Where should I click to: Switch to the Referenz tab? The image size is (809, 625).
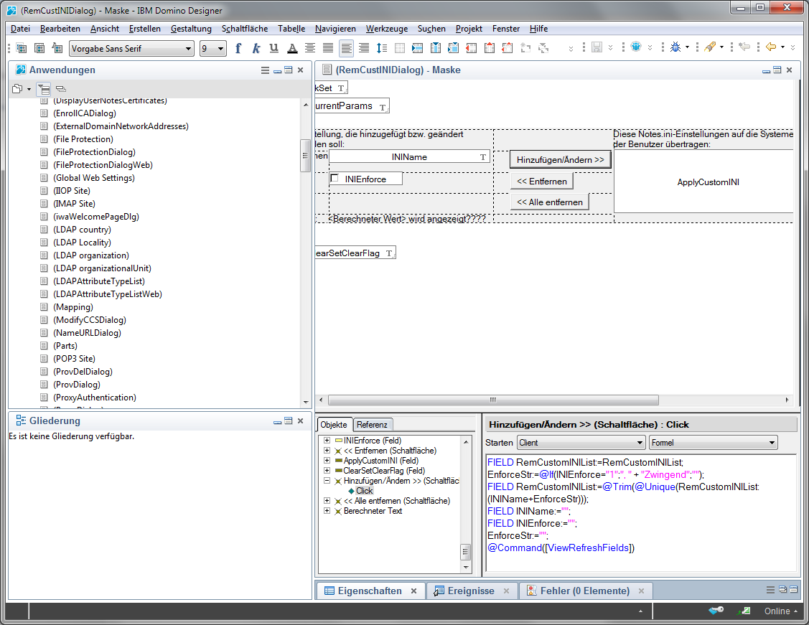(x=373, y=424)
